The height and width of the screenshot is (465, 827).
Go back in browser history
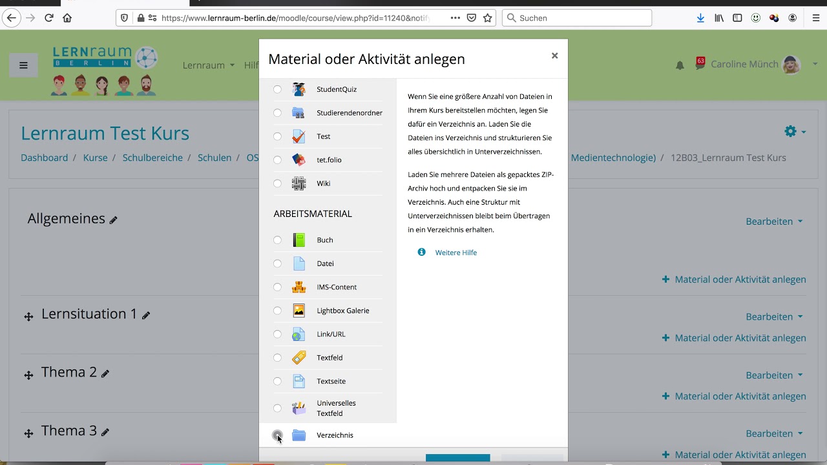(x=11, y=18)
